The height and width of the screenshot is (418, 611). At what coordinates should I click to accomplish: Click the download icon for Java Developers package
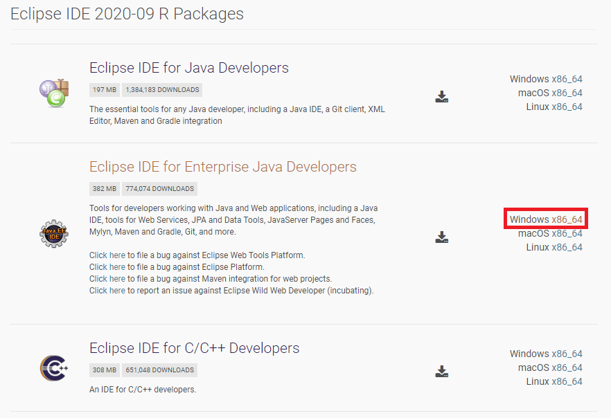click(x=442, y=96)
